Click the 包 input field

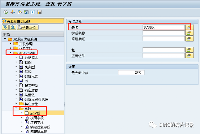coord(164,50)
